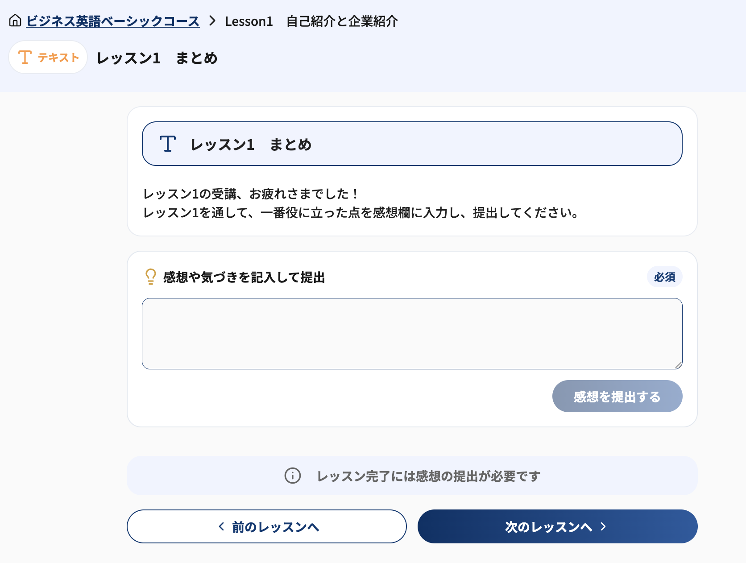Click the 感想や気づきを記入して提出 heading

244,277
